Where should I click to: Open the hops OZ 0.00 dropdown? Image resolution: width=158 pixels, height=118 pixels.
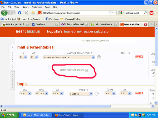[x=58, y=93]
